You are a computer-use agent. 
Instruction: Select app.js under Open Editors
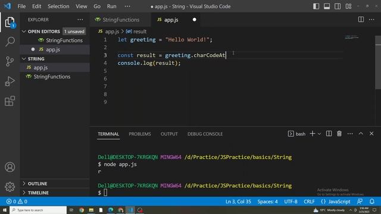point(55,49)
